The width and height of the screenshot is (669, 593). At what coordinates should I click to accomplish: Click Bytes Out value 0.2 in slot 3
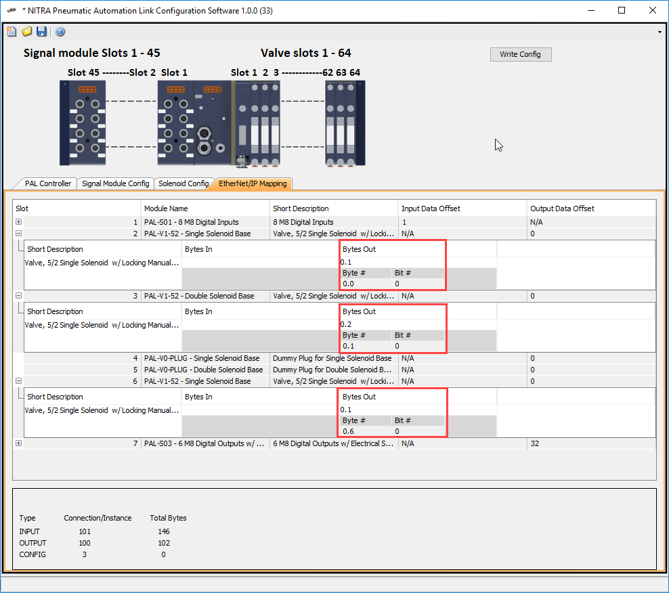click(x=346, y=324)
